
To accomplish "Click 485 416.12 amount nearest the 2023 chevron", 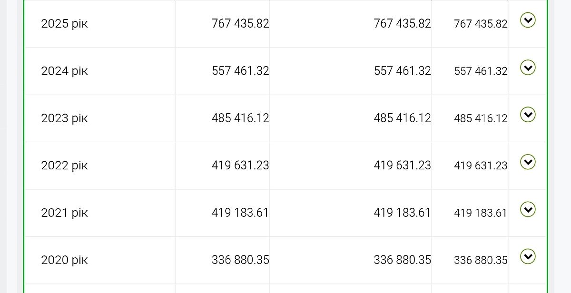I will click(x=481, y=118).
